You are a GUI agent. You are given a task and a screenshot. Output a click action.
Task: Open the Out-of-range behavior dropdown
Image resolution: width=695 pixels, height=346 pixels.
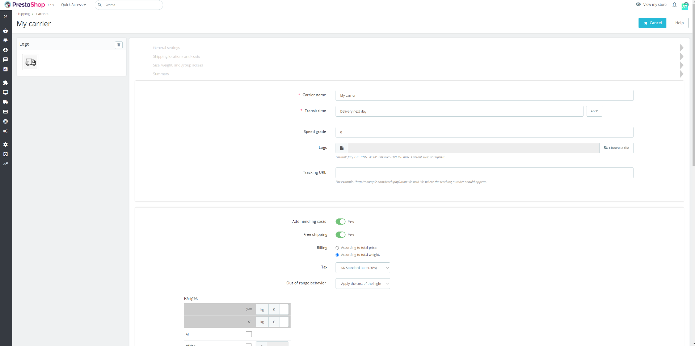[x=363, y=284]
